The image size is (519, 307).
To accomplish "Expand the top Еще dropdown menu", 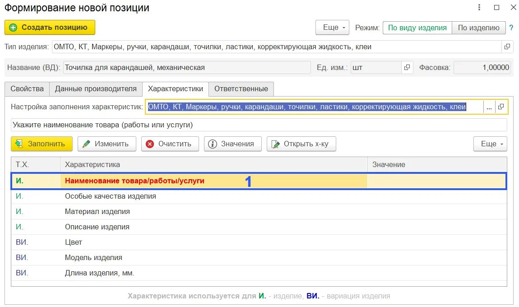I will [x=332, y=28].
